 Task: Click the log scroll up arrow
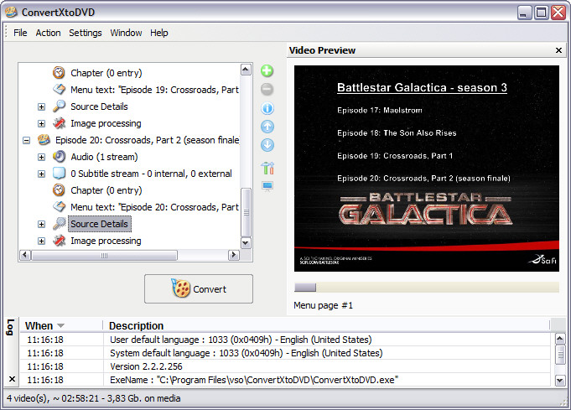click(560, 339)
